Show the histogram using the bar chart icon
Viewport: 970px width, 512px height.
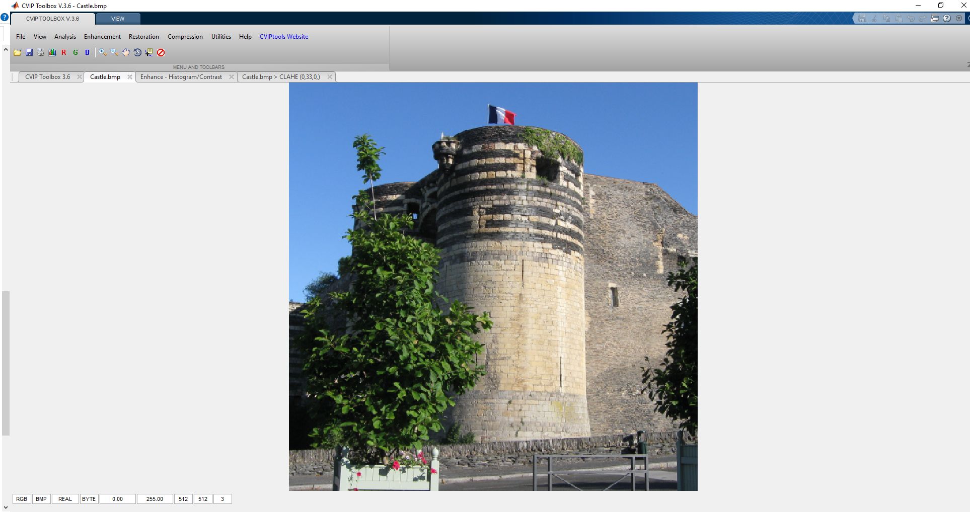pyautogui.click(x=52, y=52)
